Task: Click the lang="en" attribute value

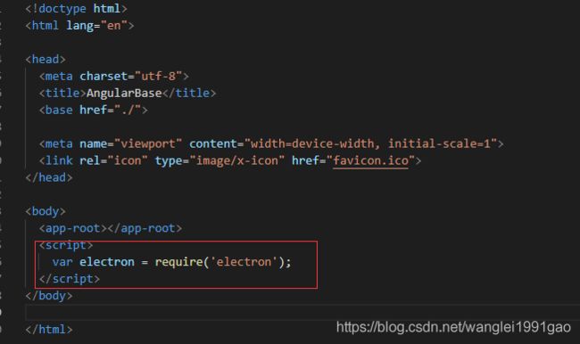Action: (x=96, y=26)
